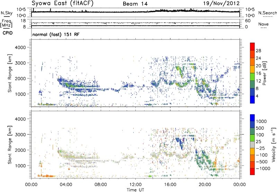Click the "00:00" label at the time axis start
The width and height of the screenshot is (277, 192).
[31, 185]
